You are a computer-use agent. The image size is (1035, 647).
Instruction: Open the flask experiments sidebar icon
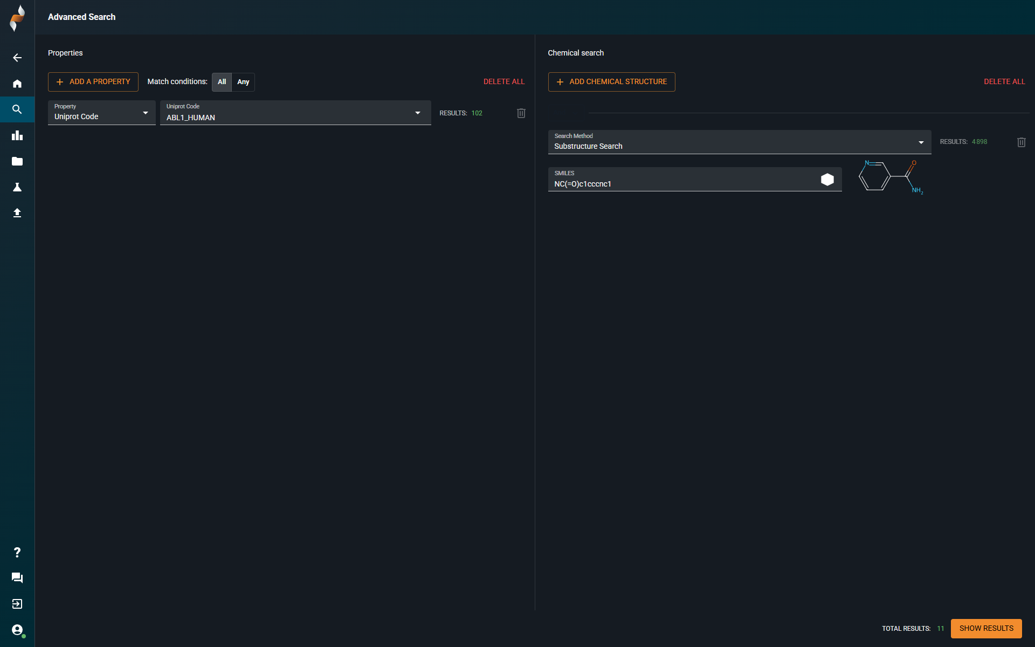coord(17,187)
